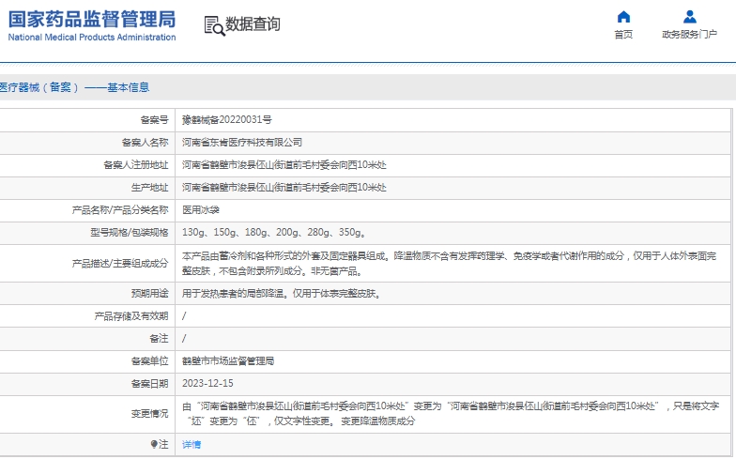Click the intended use text 用于发热患者的局部降温
Viewport: 736px width, 459px height.
(281, 293)
